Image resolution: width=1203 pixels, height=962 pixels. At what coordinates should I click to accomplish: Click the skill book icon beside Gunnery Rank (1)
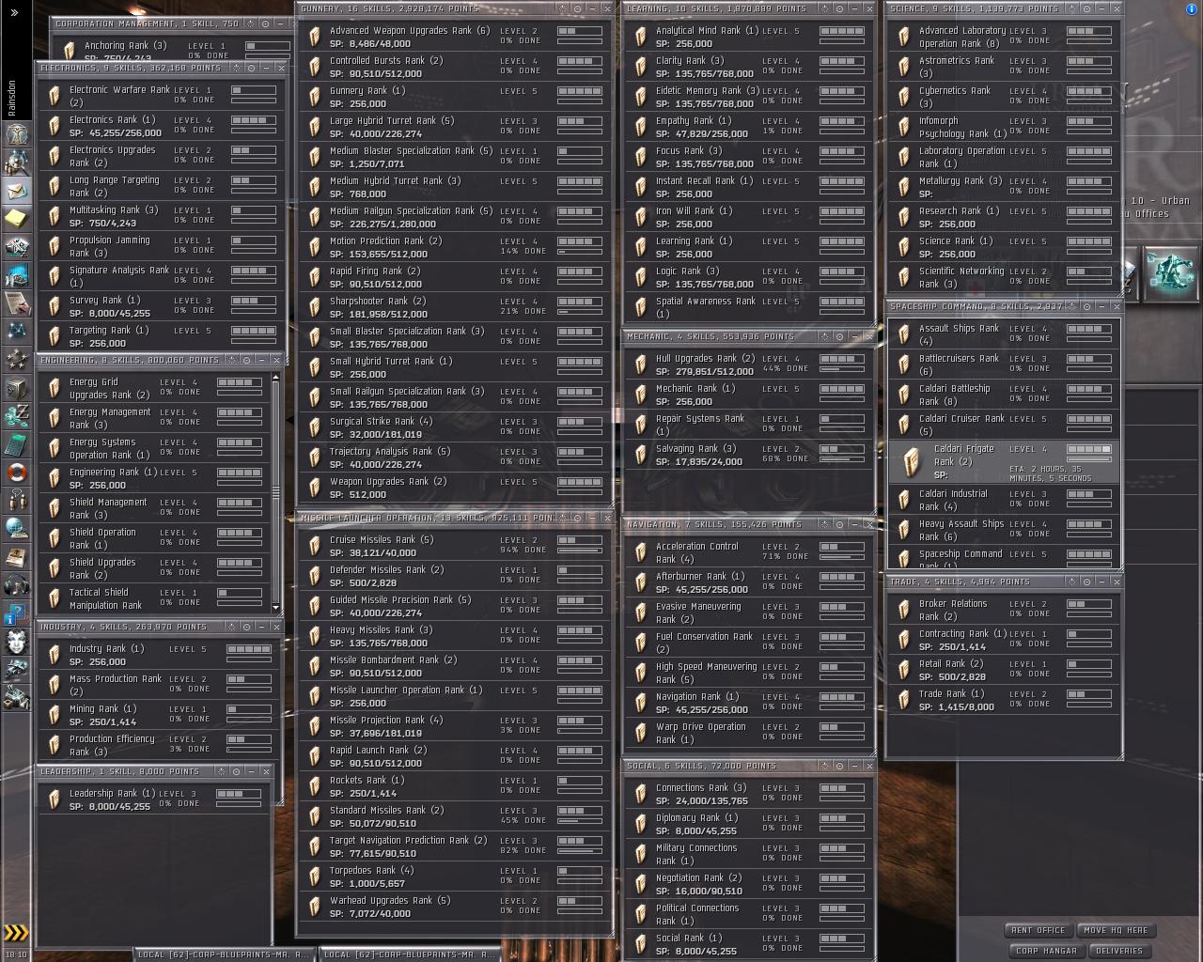(316, 97)
